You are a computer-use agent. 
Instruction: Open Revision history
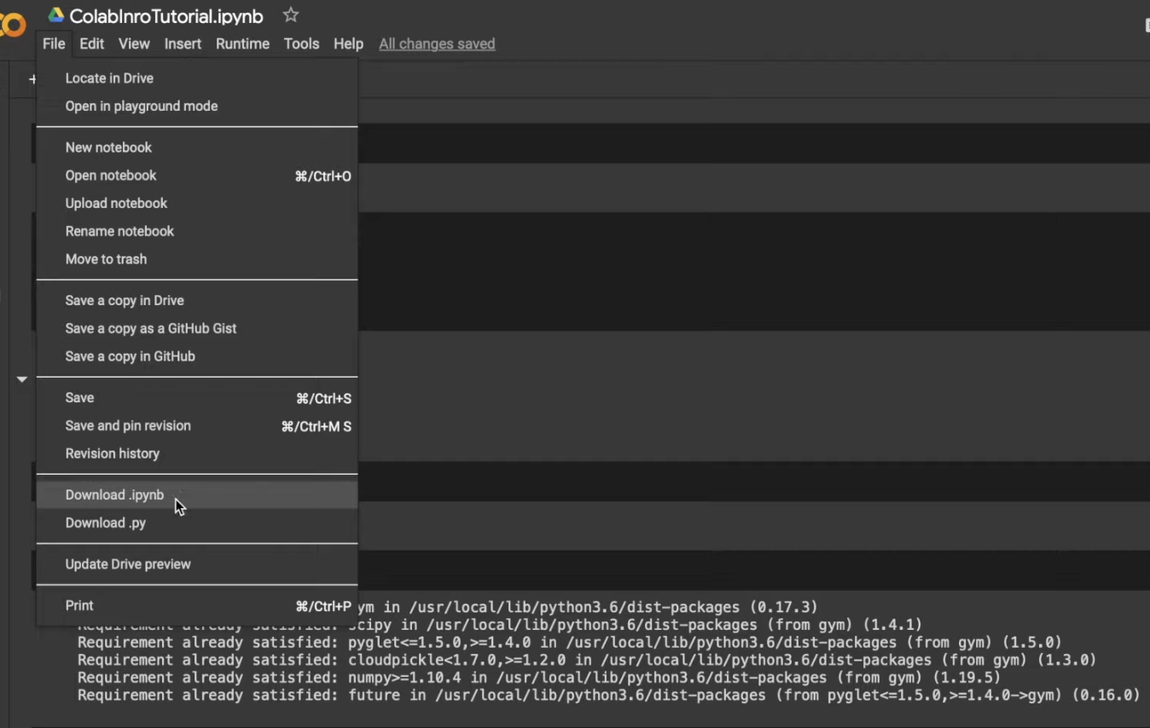tap(197, 454)
